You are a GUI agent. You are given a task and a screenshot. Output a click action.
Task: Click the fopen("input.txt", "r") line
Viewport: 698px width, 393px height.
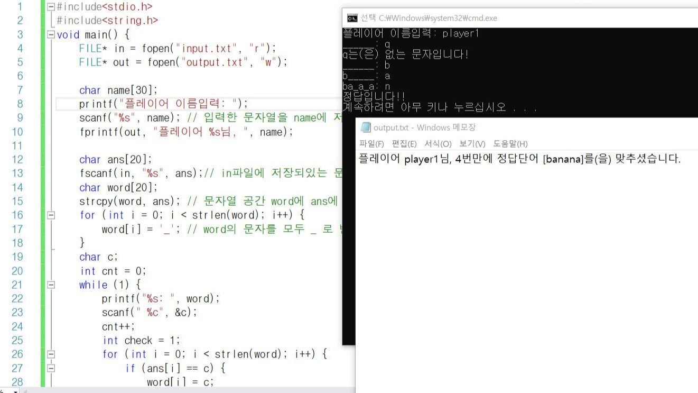[178, 49]
